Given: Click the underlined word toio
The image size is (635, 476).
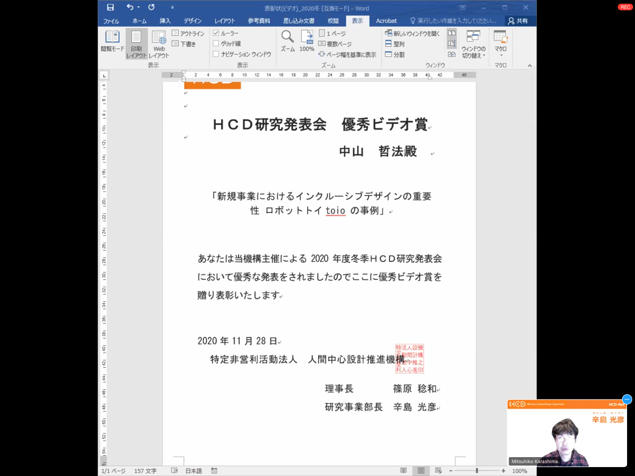Looking at the screenshot, I should pos(335,210).
